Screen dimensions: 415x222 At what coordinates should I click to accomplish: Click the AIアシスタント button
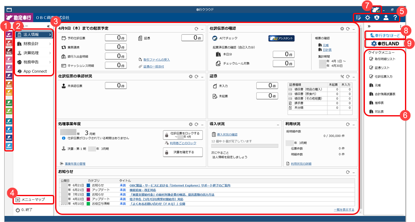[x=281, y=38]
